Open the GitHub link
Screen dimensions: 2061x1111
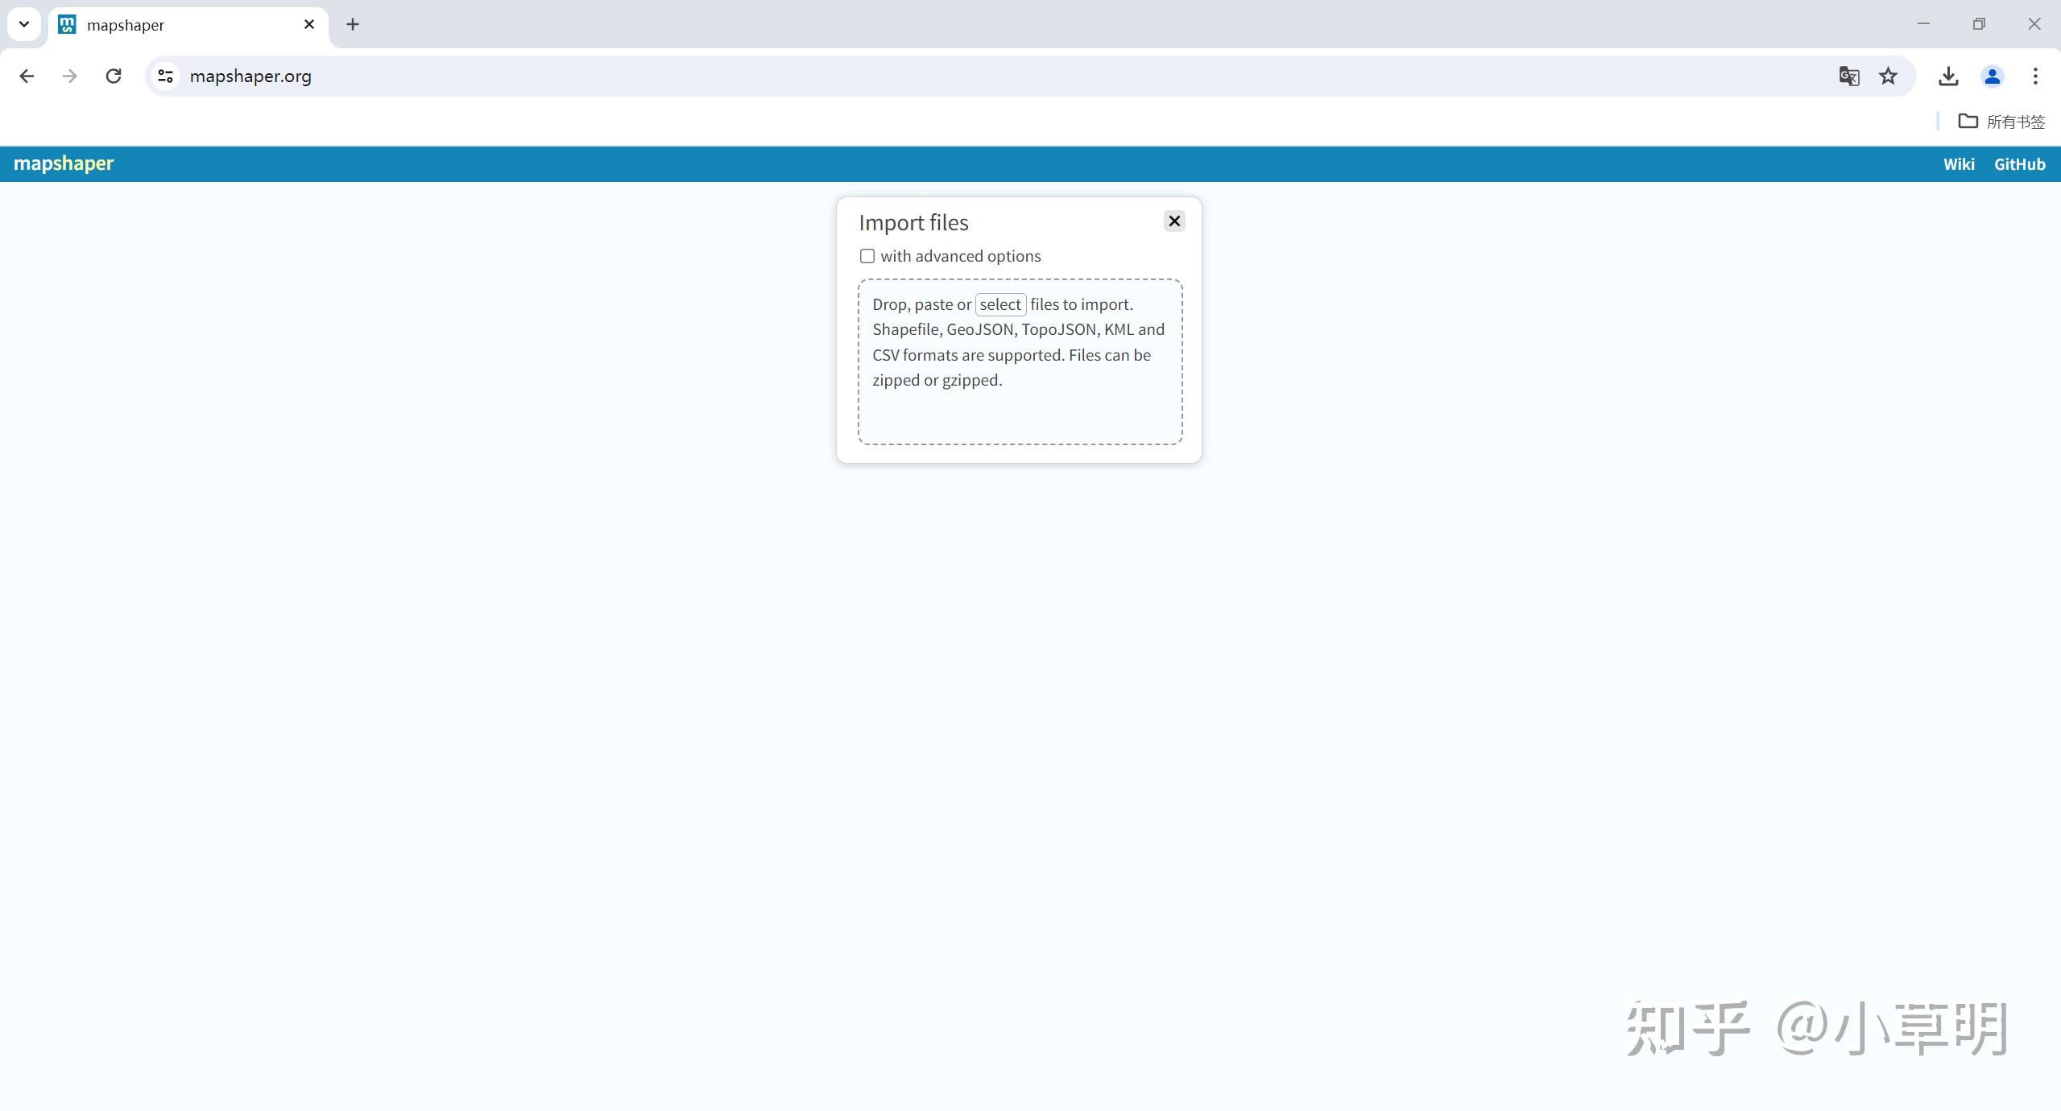(x=2019, y=164)
